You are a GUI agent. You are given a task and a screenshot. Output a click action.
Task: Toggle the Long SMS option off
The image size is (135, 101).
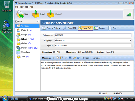[85, 28]
